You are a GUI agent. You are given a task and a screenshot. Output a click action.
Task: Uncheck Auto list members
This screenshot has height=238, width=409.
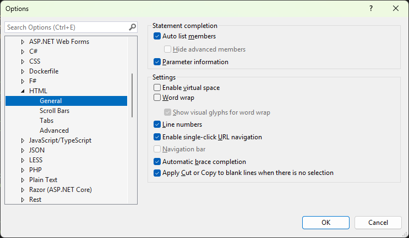click(x=157, y=36)
